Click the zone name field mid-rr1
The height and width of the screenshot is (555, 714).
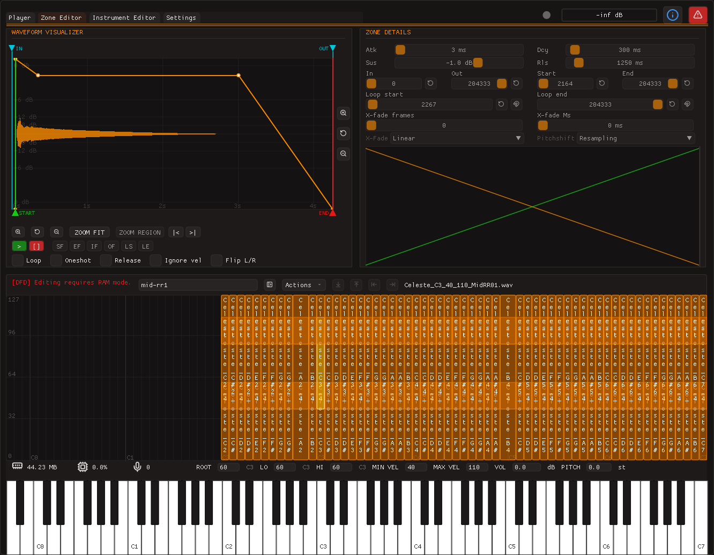[198, 285]
